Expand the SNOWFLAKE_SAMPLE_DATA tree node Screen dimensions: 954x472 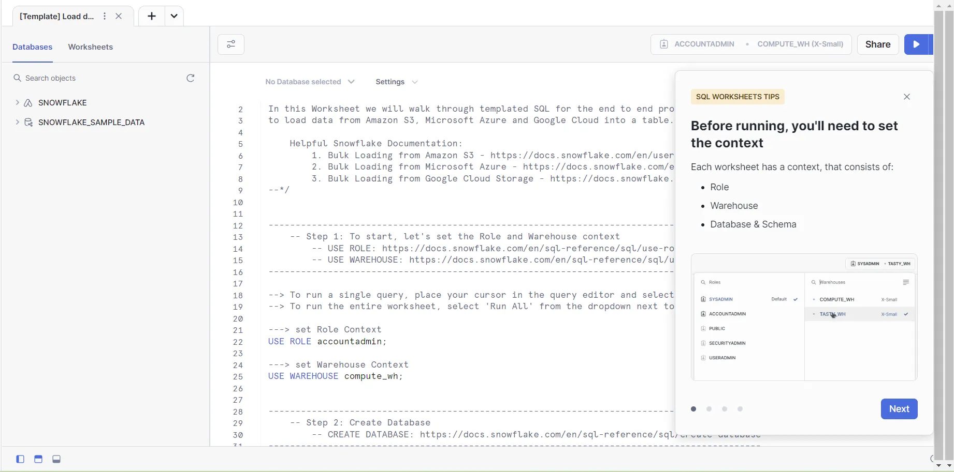pos(17,123)
